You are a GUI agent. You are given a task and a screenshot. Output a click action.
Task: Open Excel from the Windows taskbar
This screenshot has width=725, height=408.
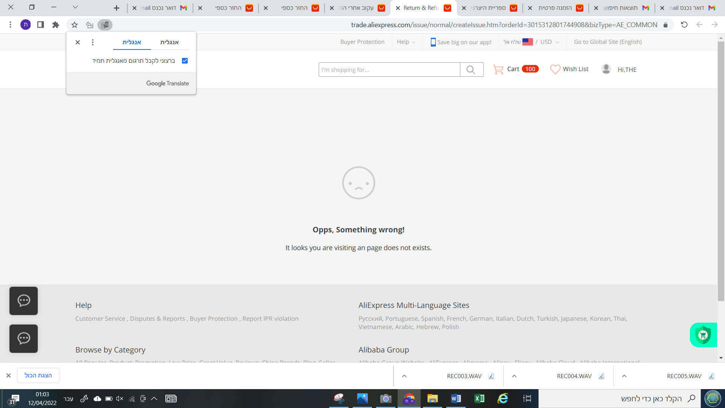(479, 399)
